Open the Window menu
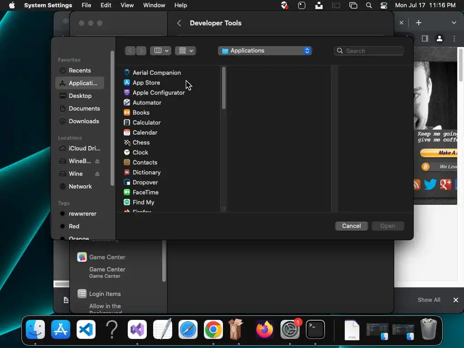Image resolution: width=464 pixels, height=348 pixels. tap(154, 5)
